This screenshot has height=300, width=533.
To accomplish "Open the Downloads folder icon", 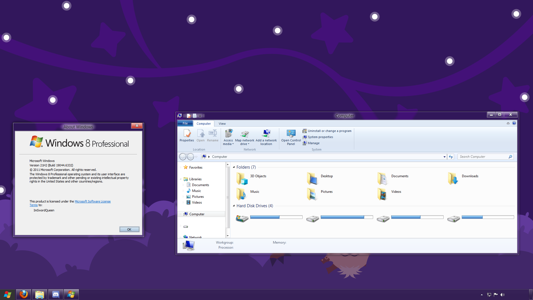I will [453, 179].
